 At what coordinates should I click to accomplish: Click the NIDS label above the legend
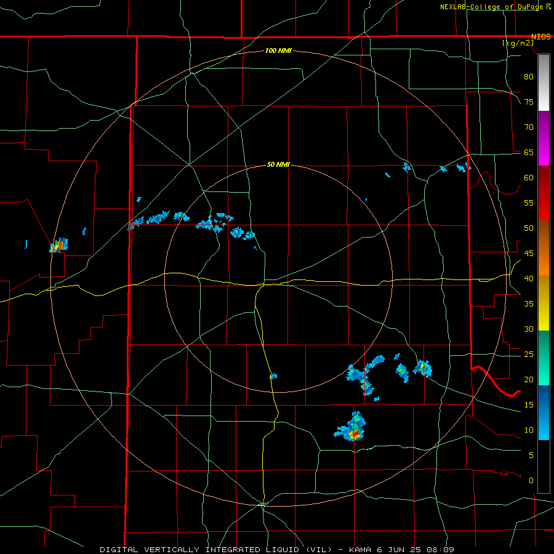(x=540, y=37)
